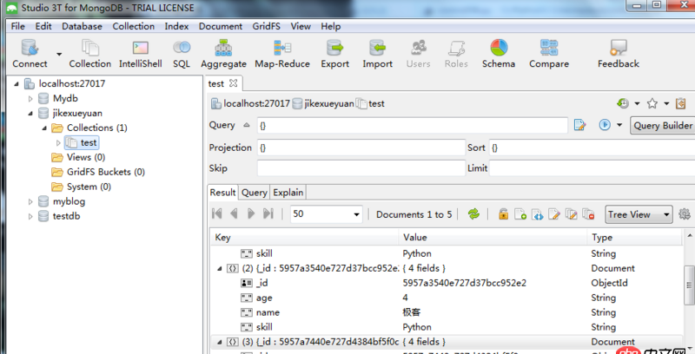Select the Views (0) folder
The image size is (695, 354).
[x=78, y=157]
